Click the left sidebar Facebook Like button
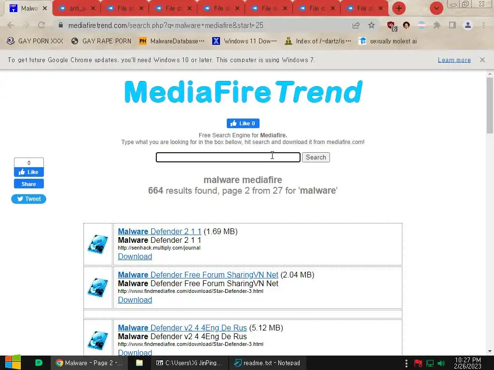 tap(28, 172)
